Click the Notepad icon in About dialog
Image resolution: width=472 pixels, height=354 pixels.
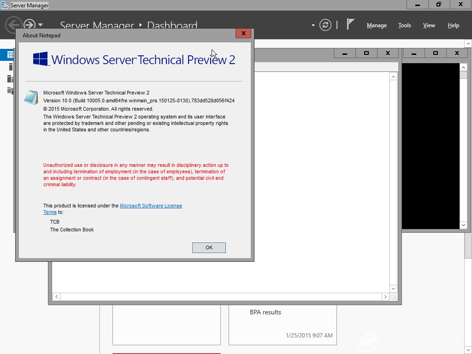31,98
